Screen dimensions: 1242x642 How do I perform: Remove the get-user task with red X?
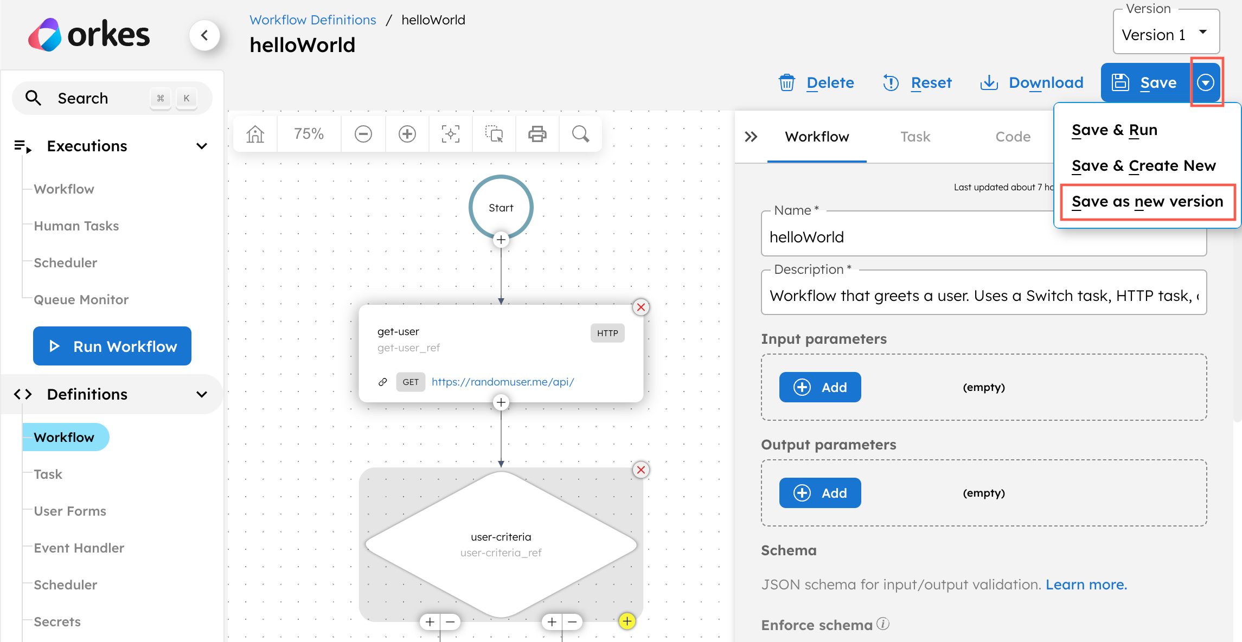pyautogui.click(x=641, y=307)
